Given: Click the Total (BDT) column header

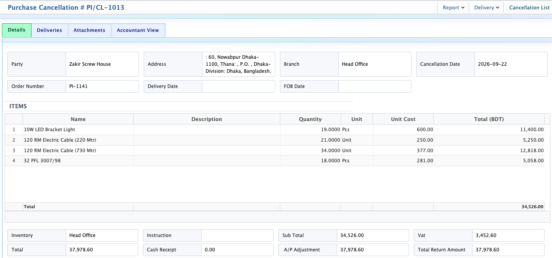Looking at the screenshot, I should (489, 119).
